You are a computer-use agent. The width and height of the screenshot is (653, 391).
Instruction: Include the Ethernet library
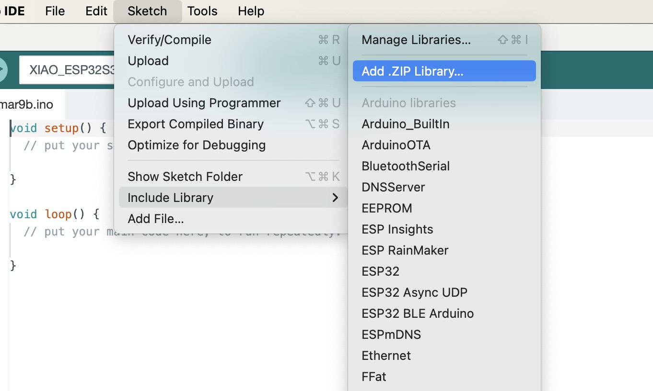pos(444,356)
